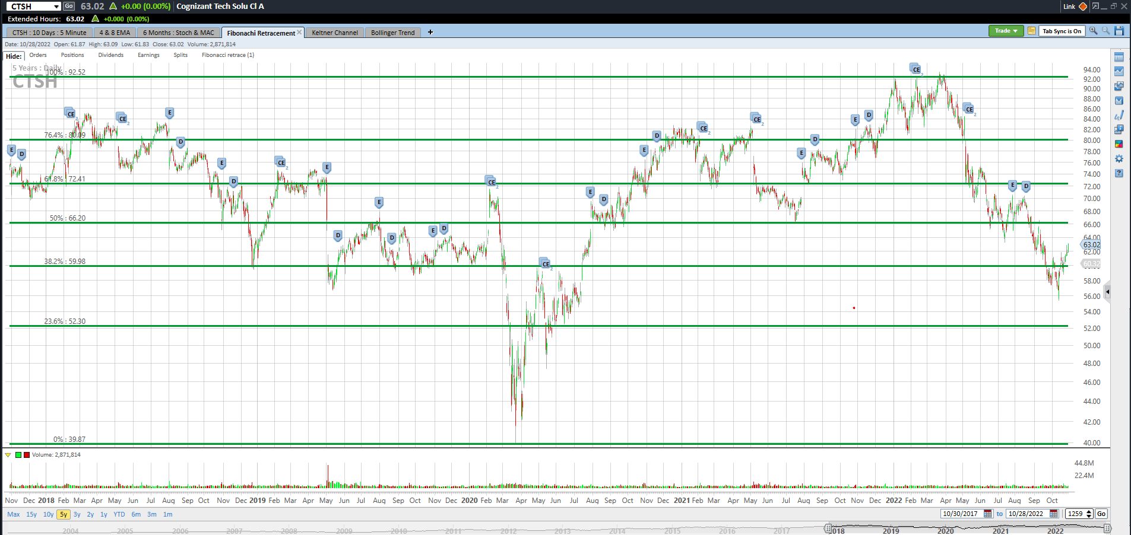Open 6 Months : Stoch & MAC tab
The image size is (1131, 535).
point(179,33)
